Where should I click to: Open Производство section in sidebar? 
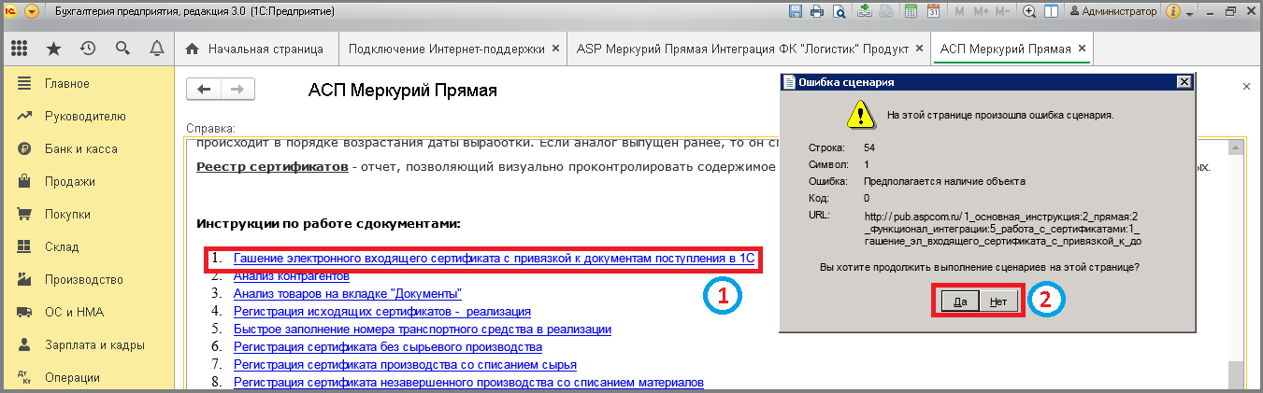[x=89, y=279]
